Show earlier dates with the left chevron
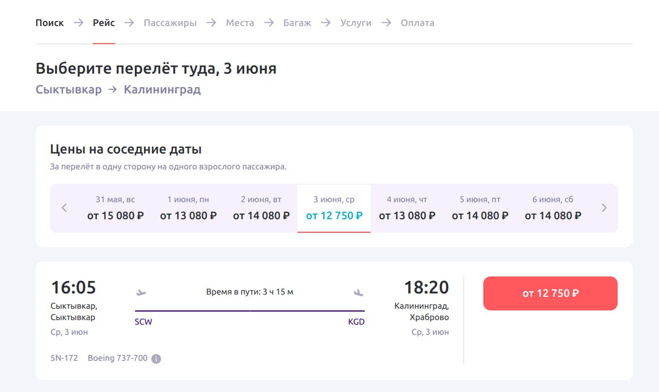The width and height of the screenshot is (659, 392). (x=64, y=208)
